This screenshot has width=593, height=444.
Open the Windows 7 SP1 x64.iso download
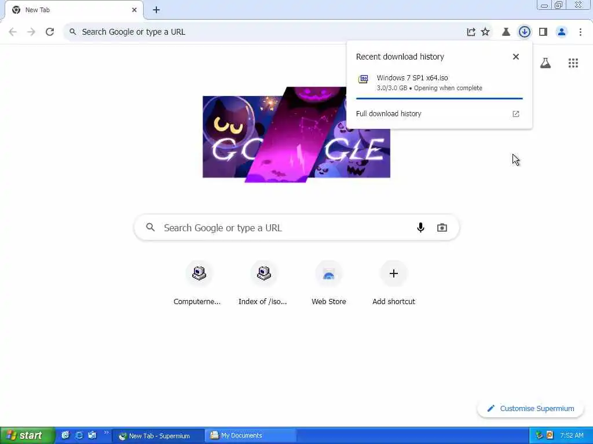click(439, 83)
